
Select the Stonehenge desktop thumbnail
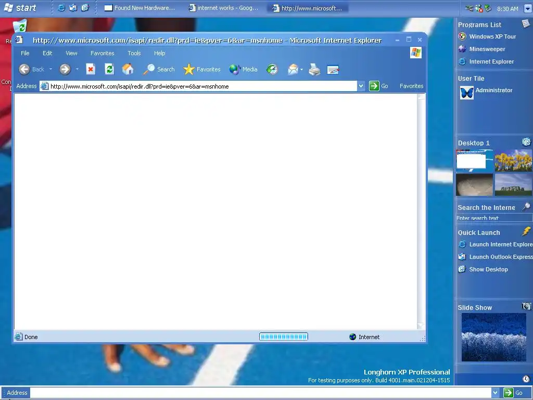pos(513,185)
